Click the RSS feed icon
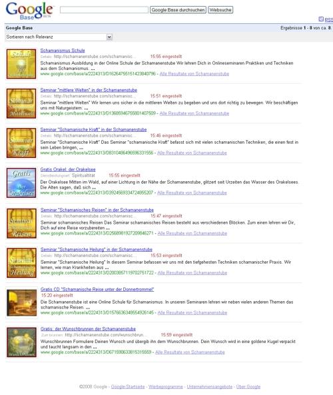The height and width of the screenshot is (395, 333). [321, 19]
